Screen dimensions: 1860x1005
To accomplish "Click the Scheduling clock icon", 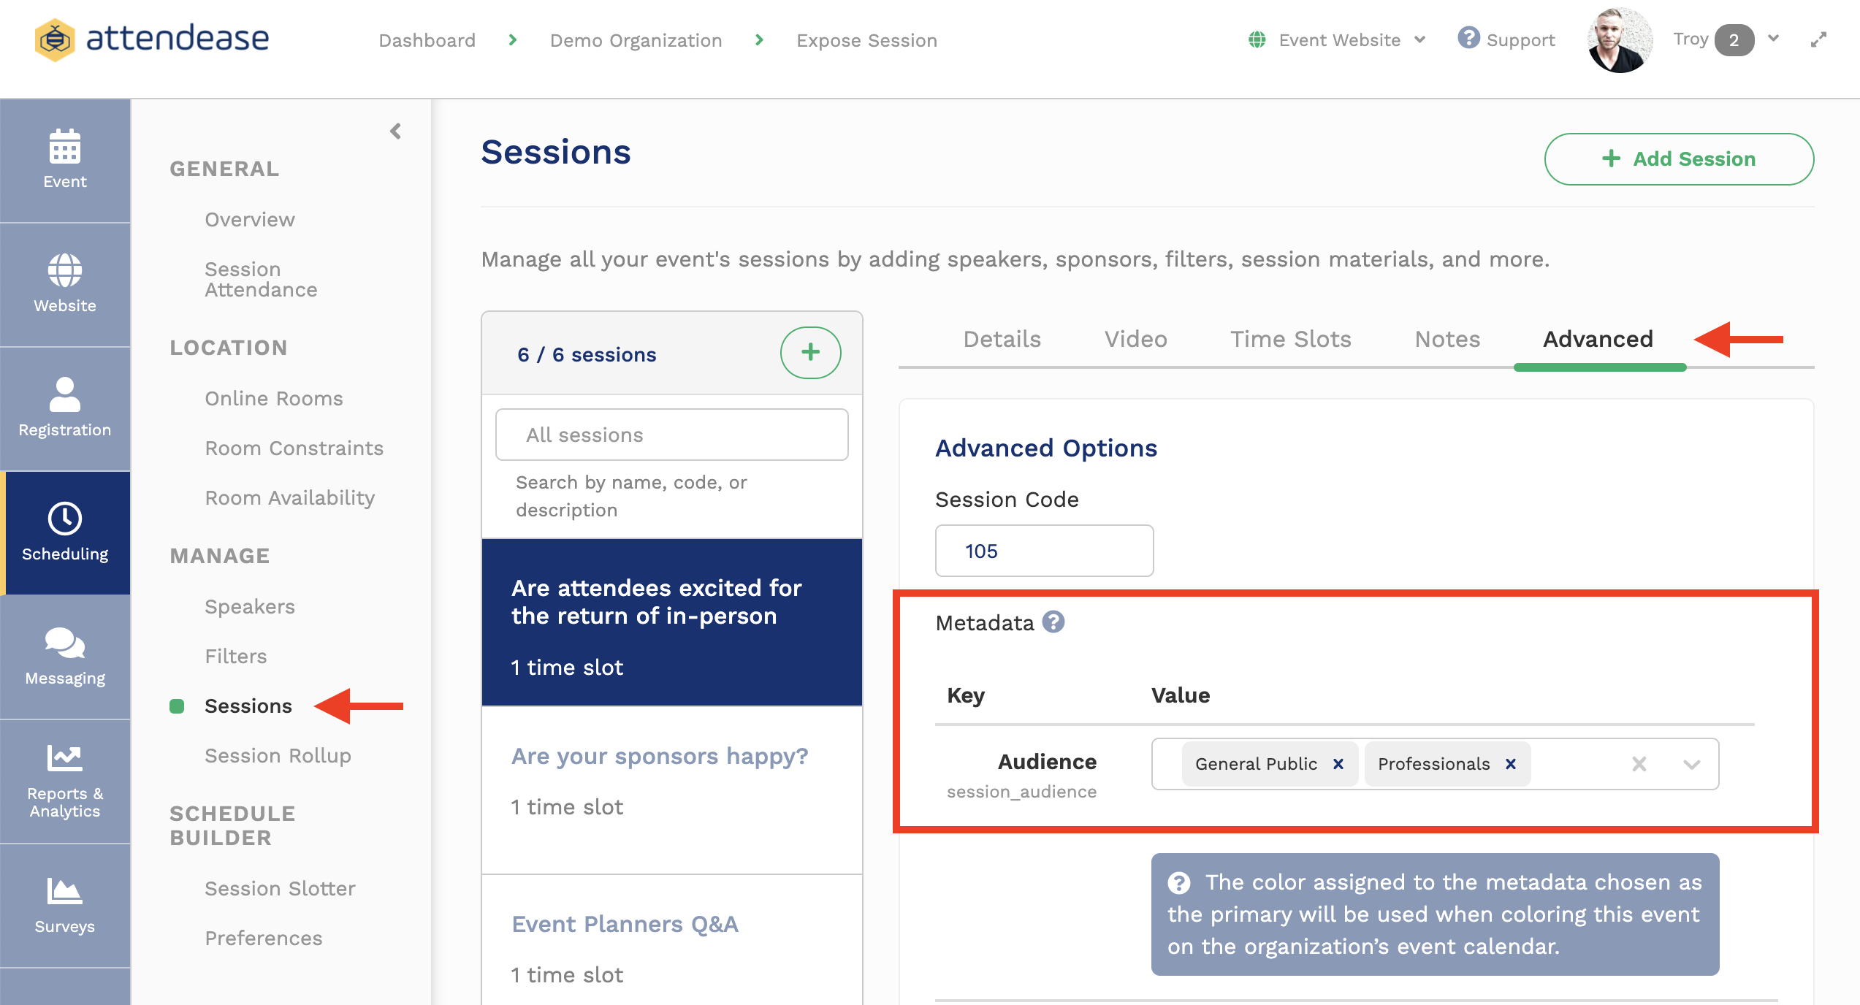I will click(64, 520).
